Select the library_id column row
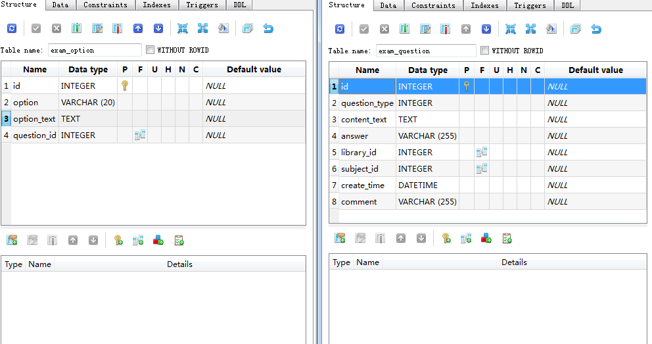This screenshot has height=344, width=652. click(x=488, y=152)
